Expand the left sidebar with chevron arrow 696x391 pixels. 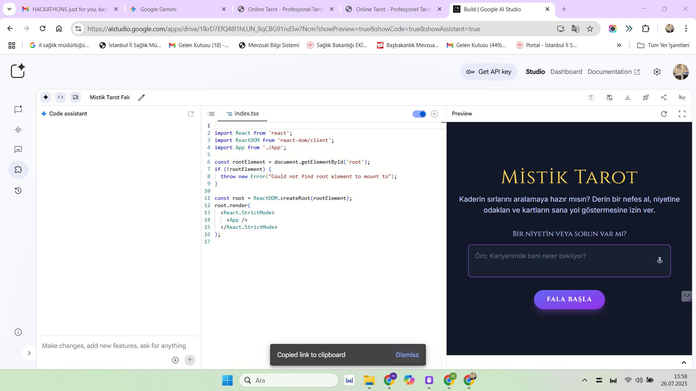[x=29, y=353]
